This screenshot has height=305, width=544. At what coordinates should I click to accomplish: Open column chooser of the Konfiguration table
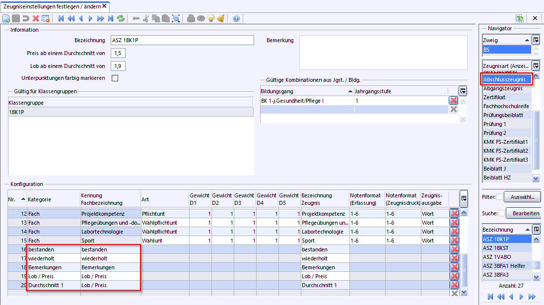(x=464, y=198)
